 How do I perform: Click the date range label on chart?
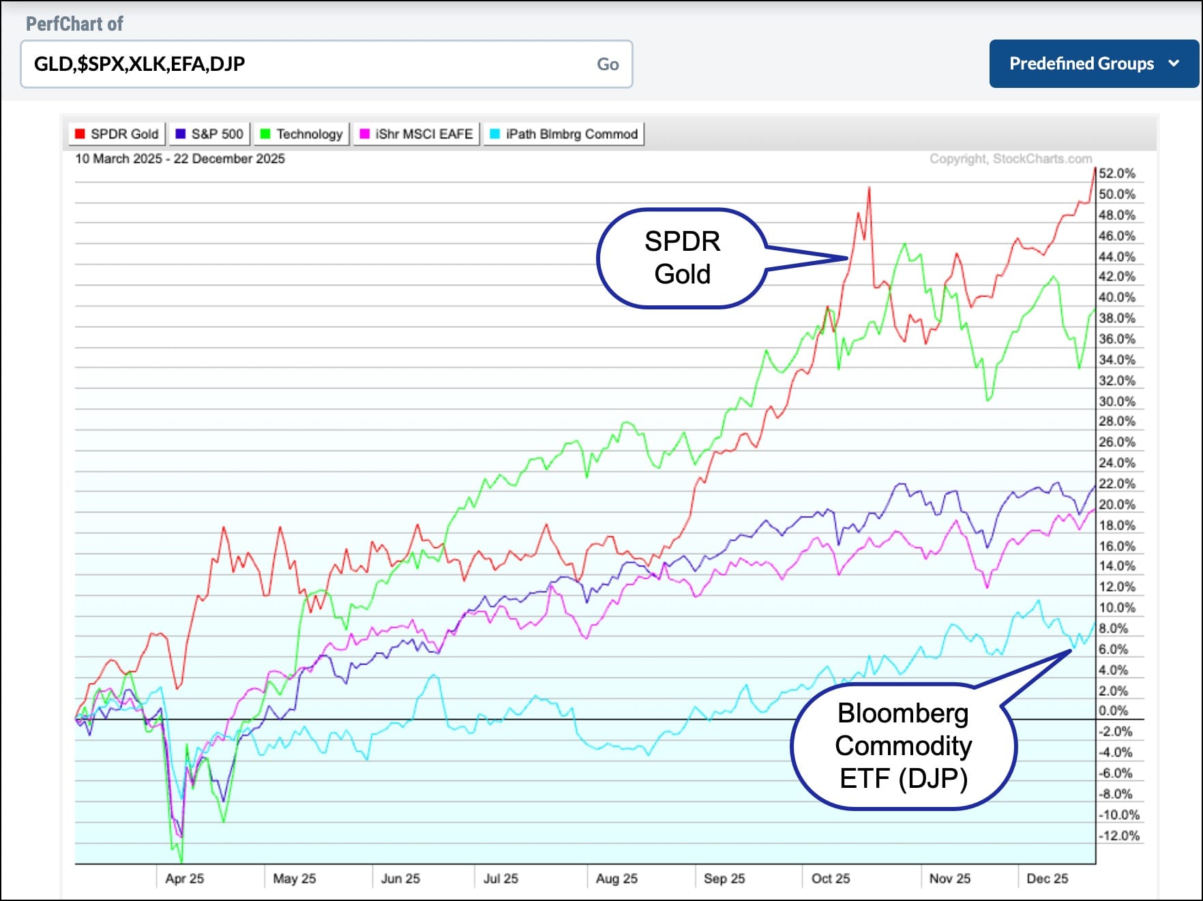[180, 159]
